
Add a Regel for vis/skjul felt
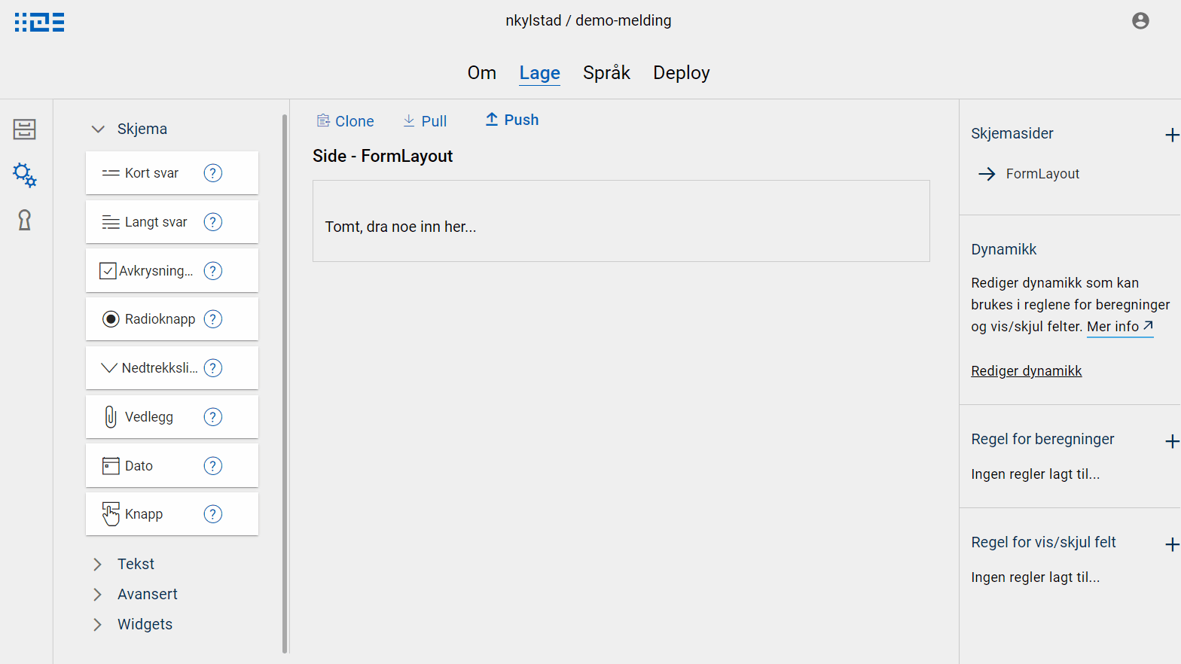click(x=1171, y=544)
